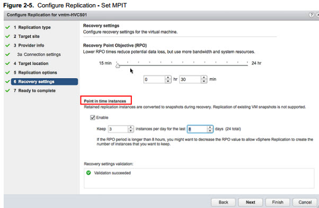
Task: Increase the number of days
Action: tap(210, 127)
